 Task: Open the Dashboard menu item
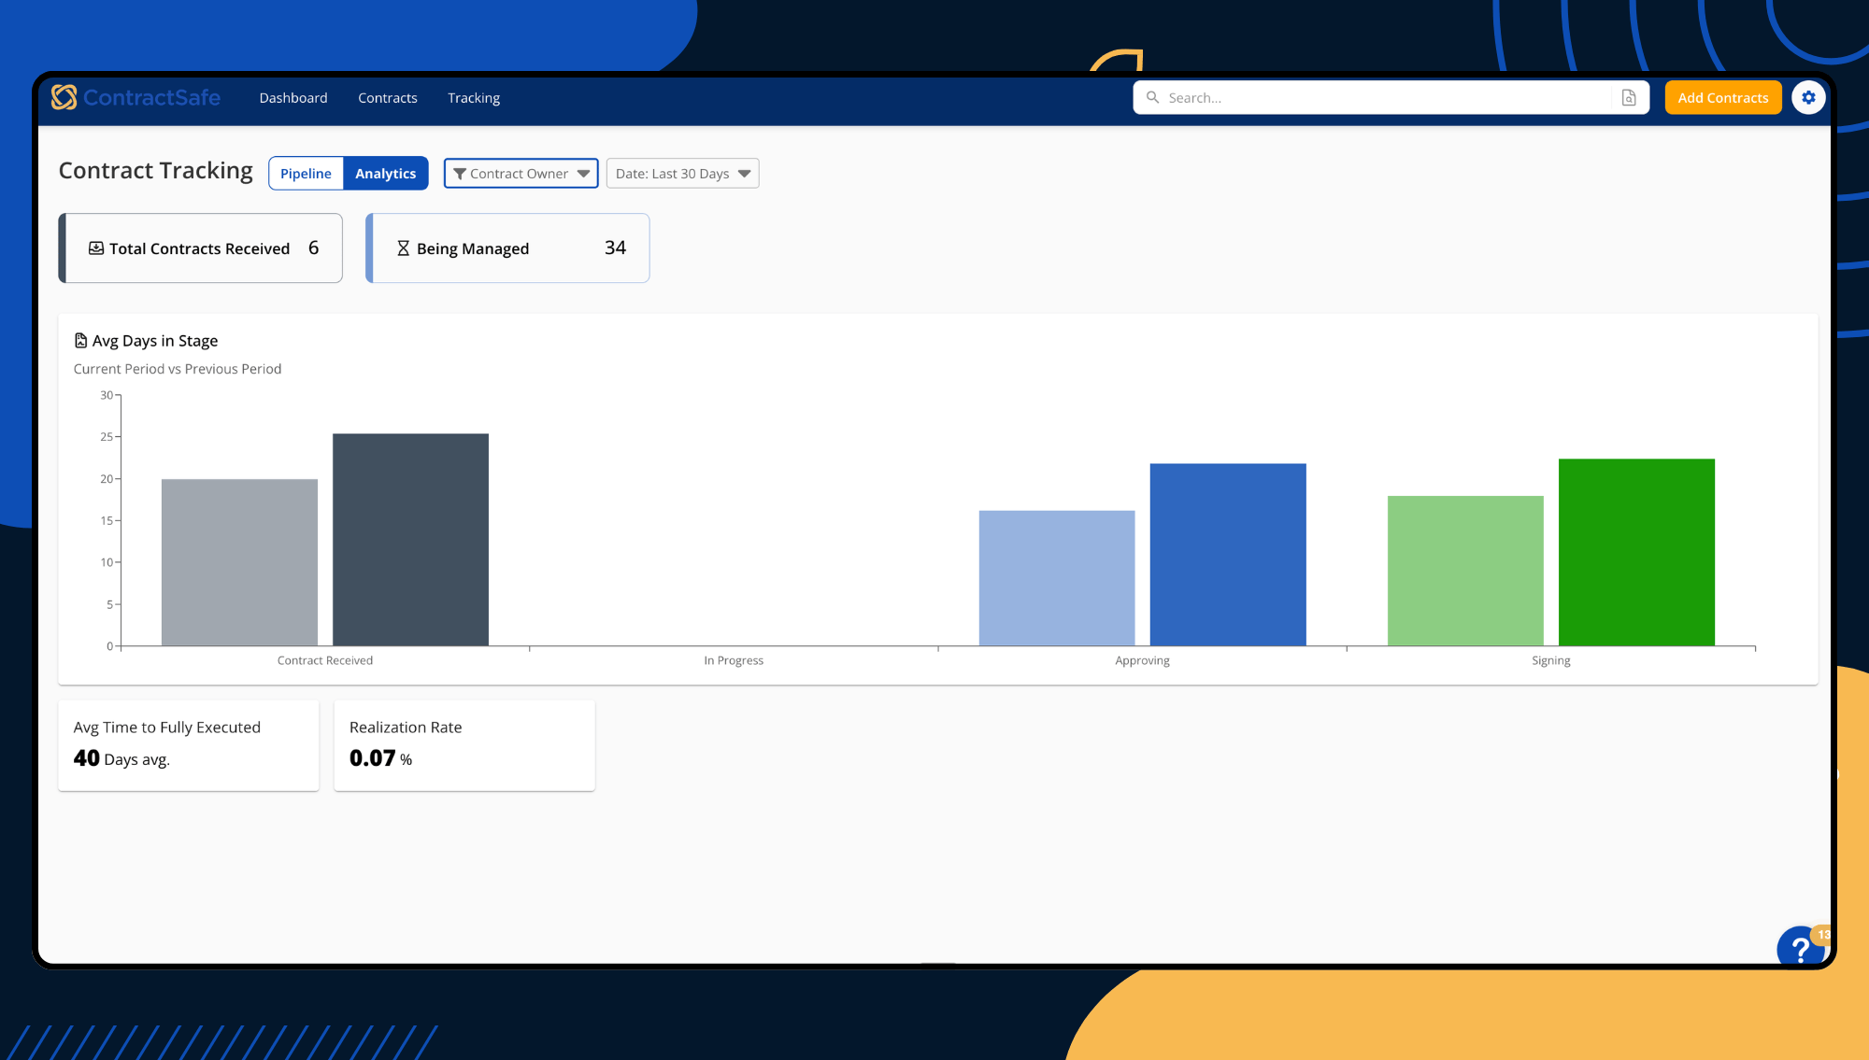click(x=293, y=98)
